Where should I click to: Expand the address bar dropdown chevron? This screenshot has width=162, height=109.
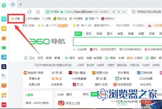pos(124,12)
